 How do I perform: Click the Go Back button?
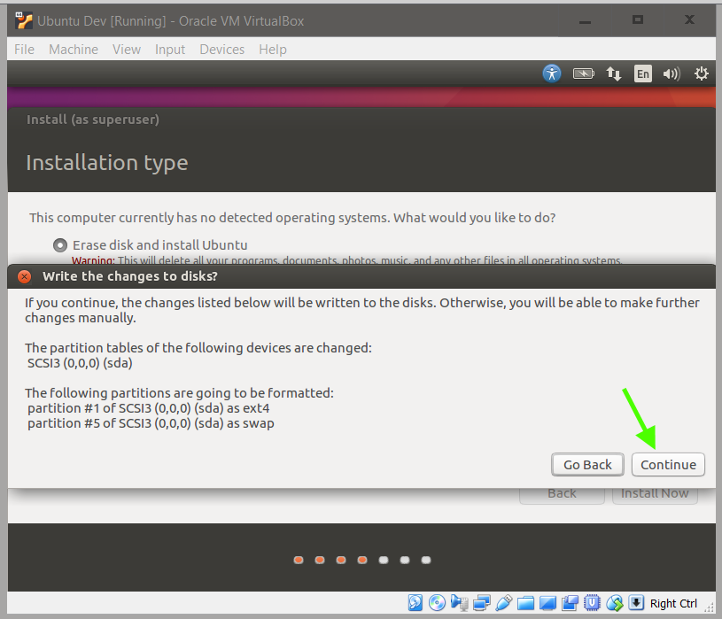(x=587, y=464)
